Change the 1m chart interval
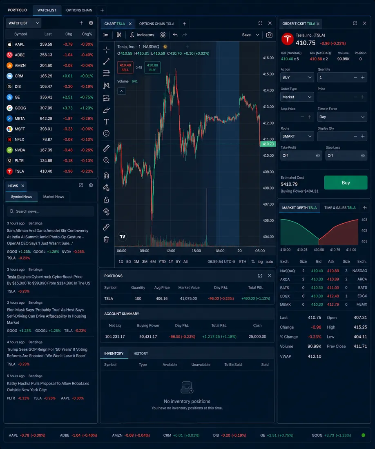The image size is (375, 449). pyautogui.click(x=106, y=35)
